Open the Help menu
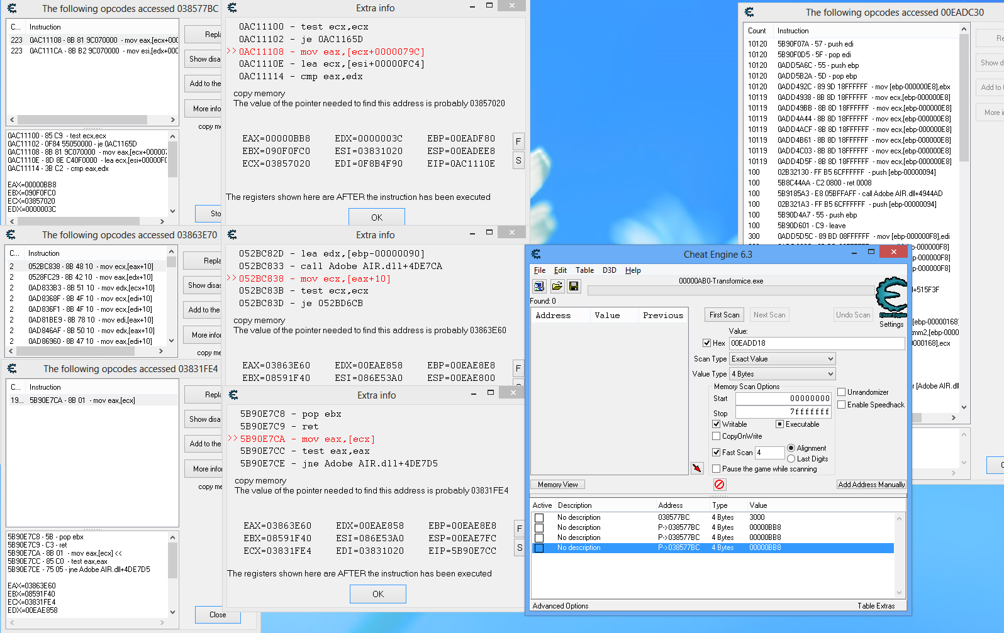Viewport: 1004px width, 633px height. click(633, 270)
